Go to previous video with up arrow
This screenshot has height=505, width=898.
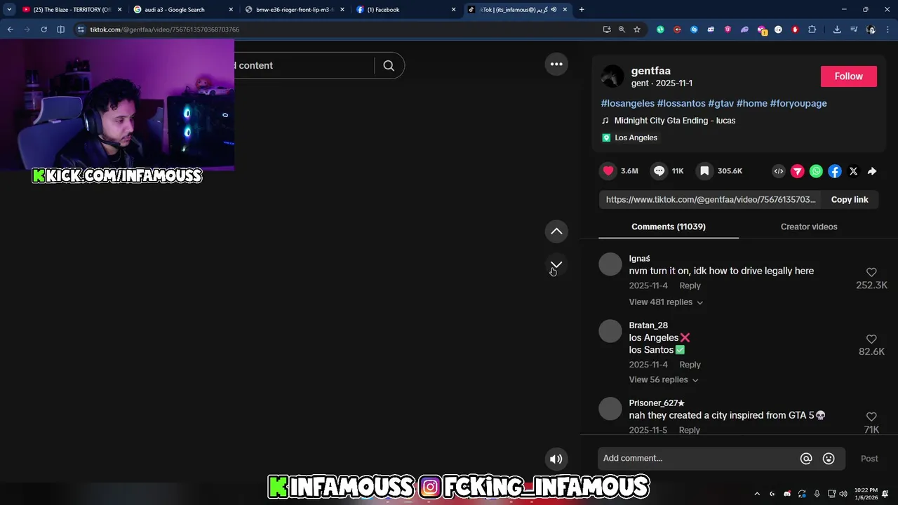pyautogui.click(x=556, y=231)
